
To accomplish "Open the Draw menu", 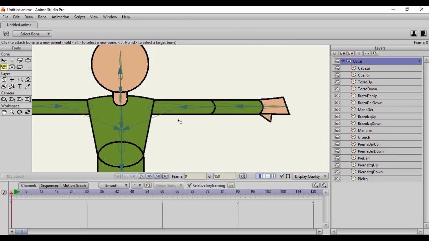I will tap(28, 17).
